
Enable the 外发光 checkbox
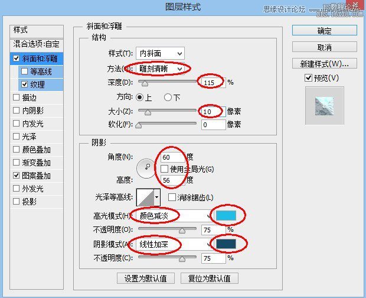[16, 188]
